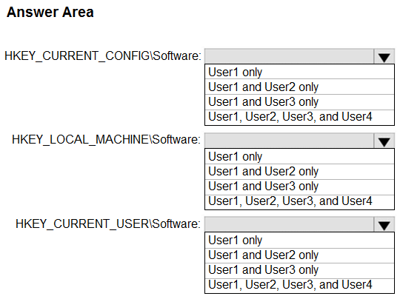The width and height of the screenshot is (400, 299).
Task: Choose 'User1 and User3 only' under HKEY_CURRENT_USER
Action: click(x=299, y=270)
